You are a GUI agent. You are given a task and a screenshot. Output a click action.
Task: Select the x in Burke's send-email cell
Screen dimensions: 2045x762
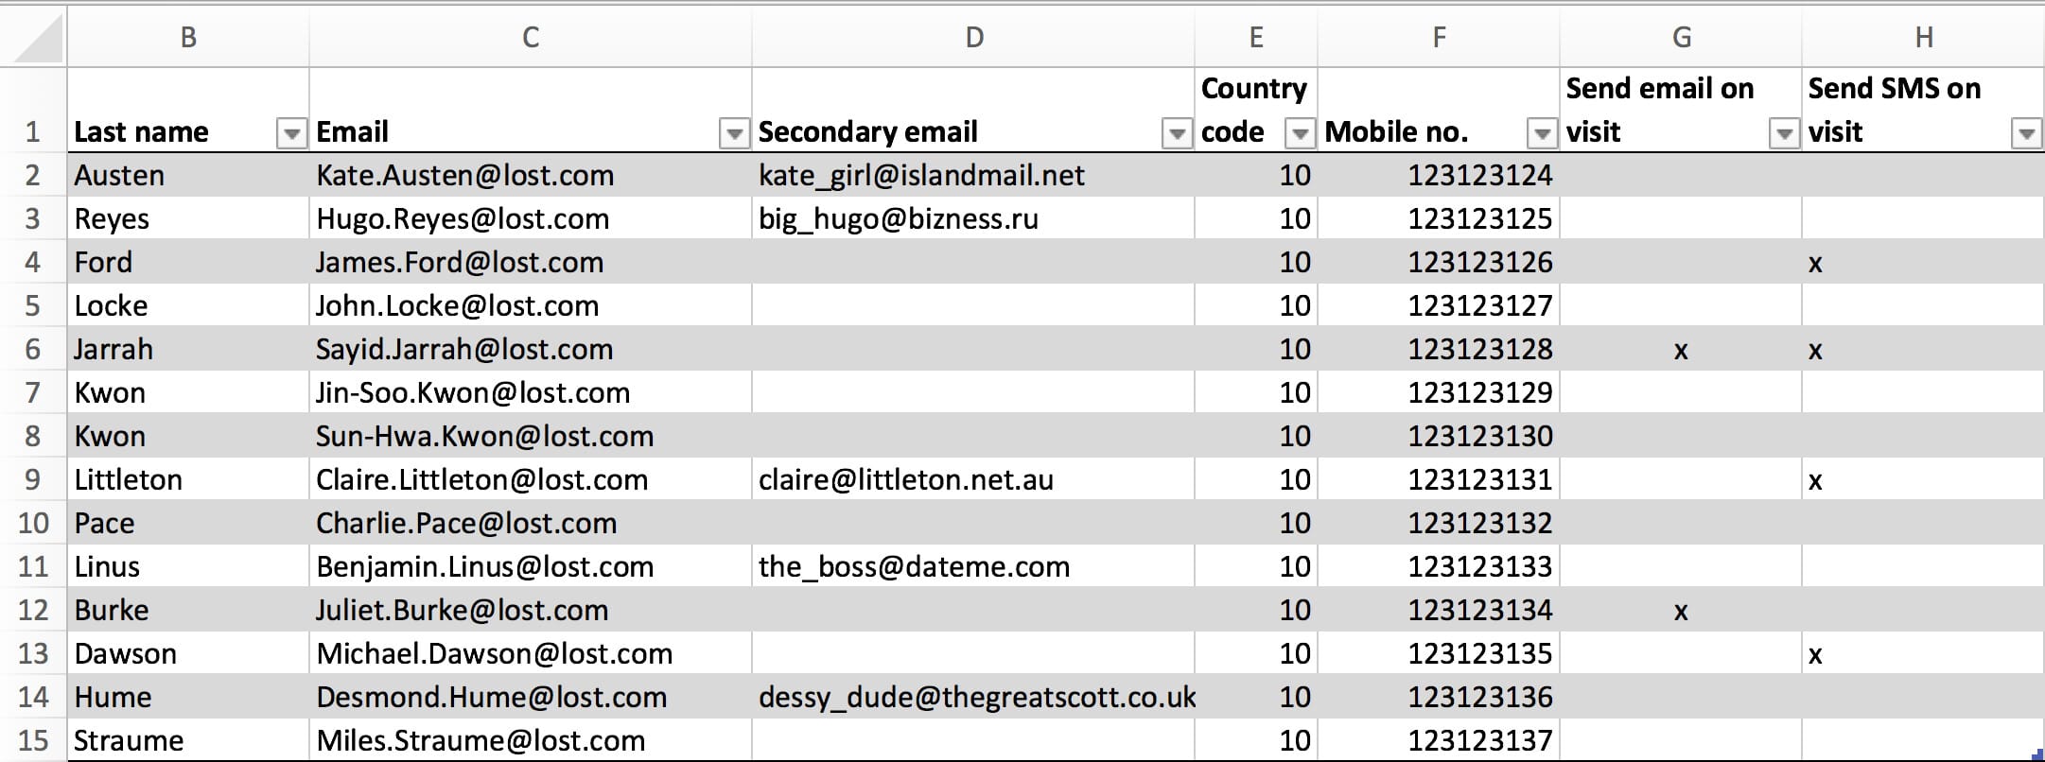(x=1681, y=611)
